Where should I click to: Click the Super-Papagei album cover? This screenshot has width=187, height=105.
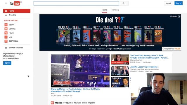(64, 36)
